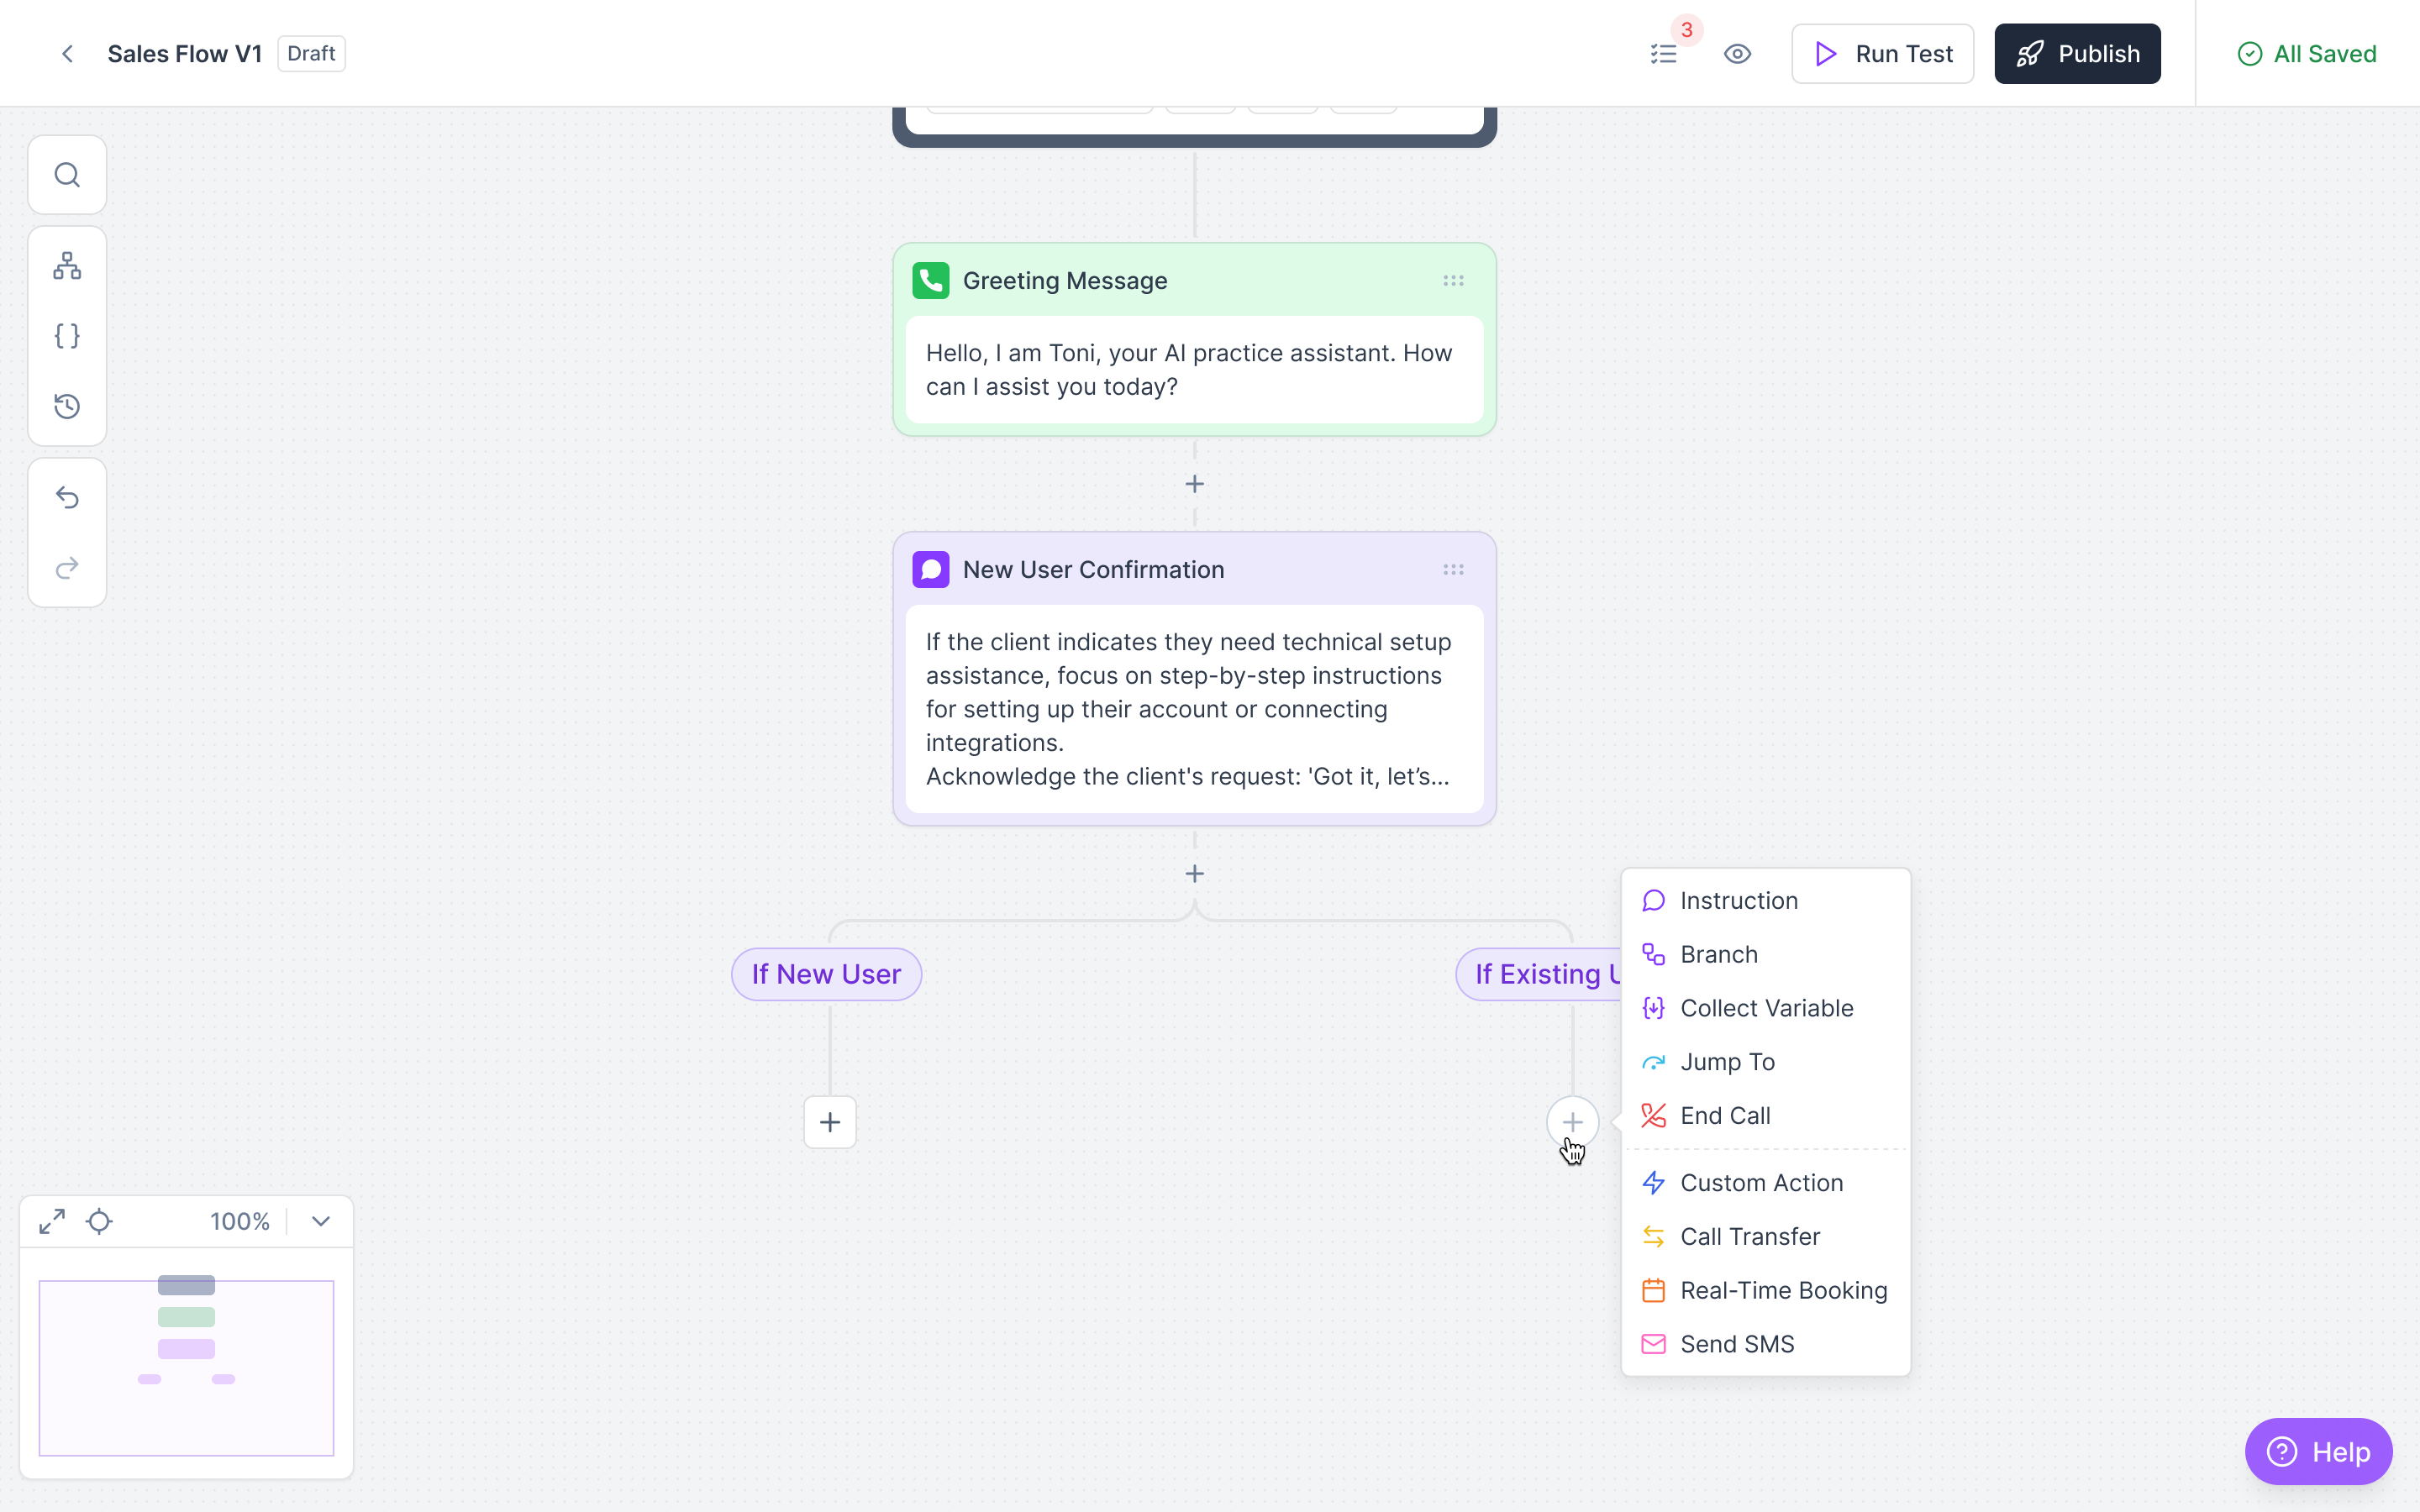The image size is (2420, 1512).
Task: Pick Real-Time Booking from the menu
Action: tap(1783, 1290)
